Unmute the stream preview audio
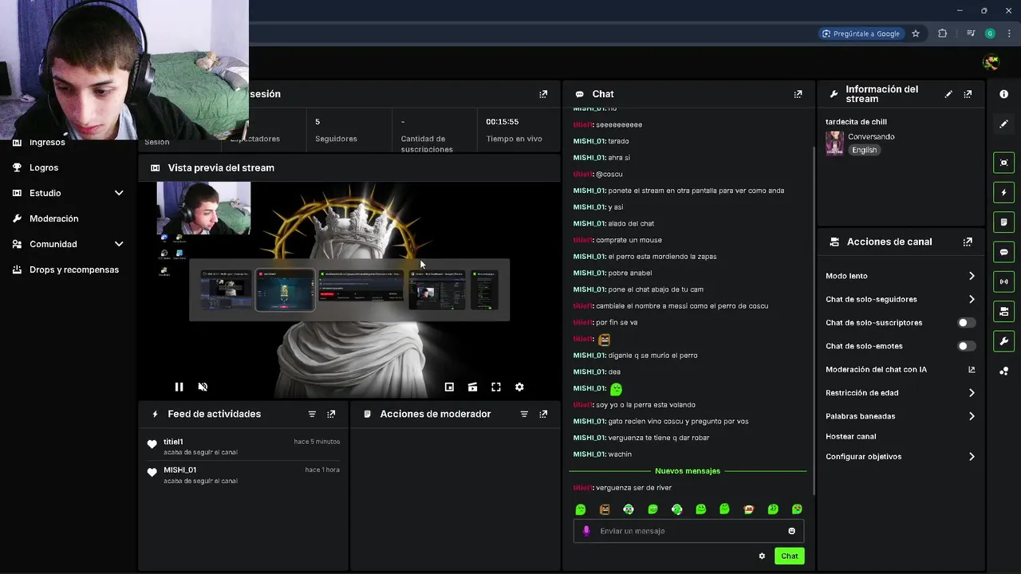This screenshot has width=1021, height=574. tap(203, 387)
